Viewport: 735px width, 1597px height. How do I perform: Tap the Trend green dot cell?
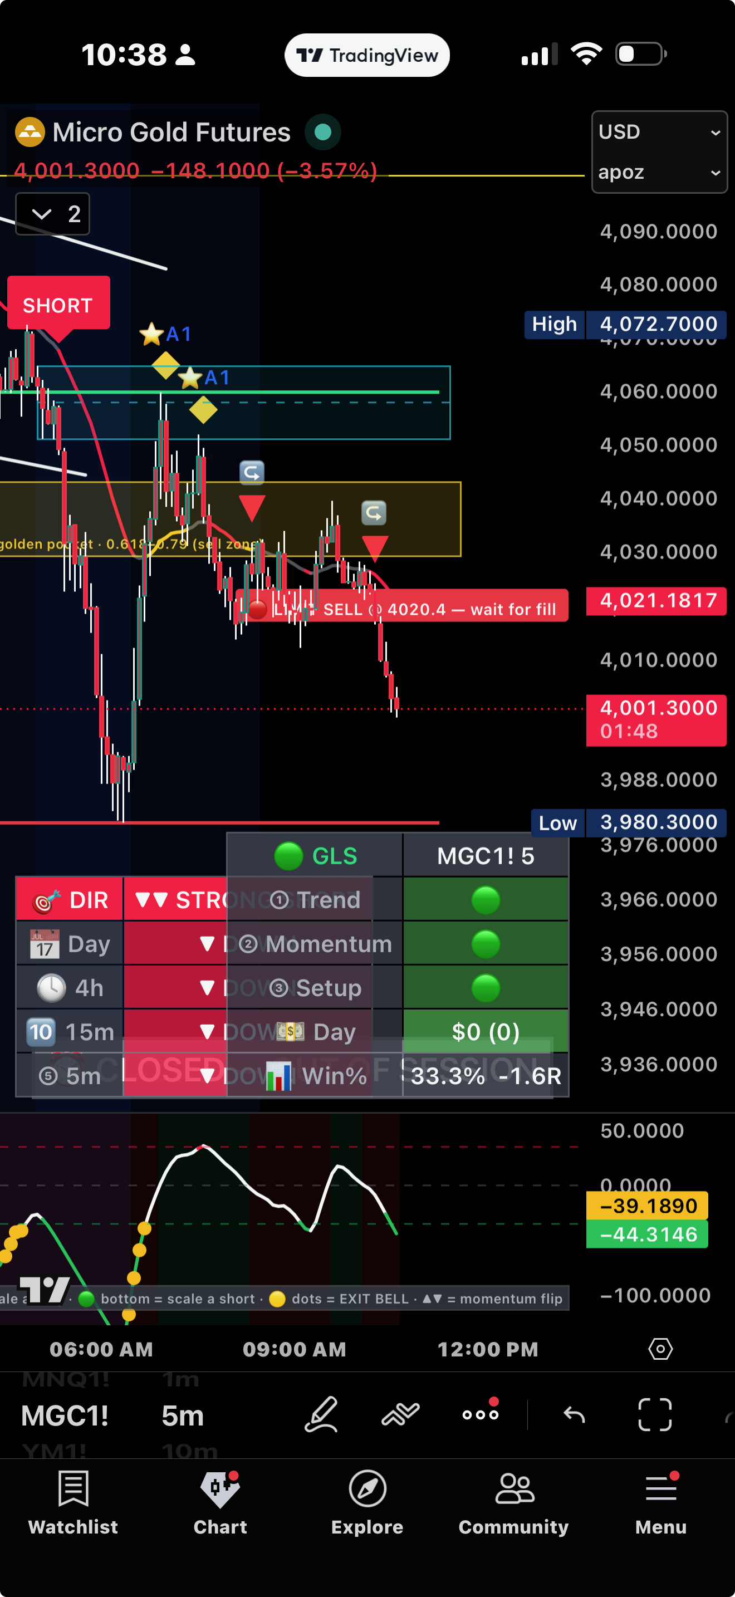click(x=486, y=899)
